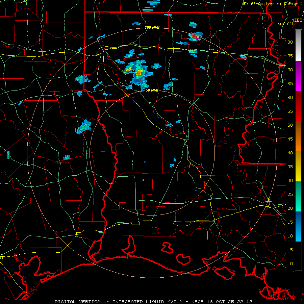Viewport: 304px width, 304px height.
Task: Click the legend value 25
Action: pos(290,195)
